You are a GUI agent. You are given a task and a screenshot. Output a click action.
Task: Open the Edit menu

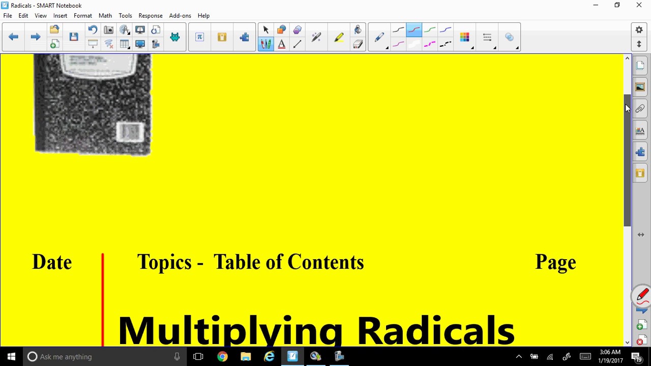pyautogui.click(x=23, y=16)
